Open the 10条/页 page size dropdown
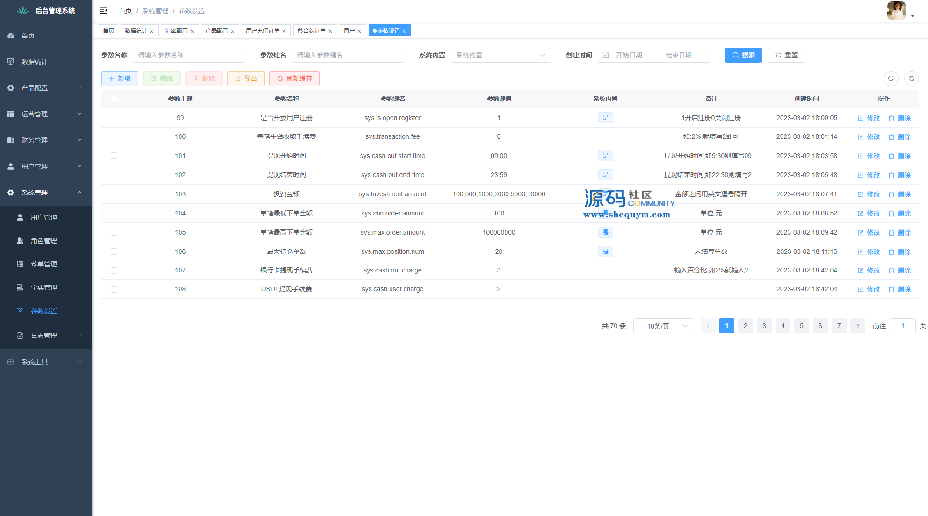 (x=663, y=326)
